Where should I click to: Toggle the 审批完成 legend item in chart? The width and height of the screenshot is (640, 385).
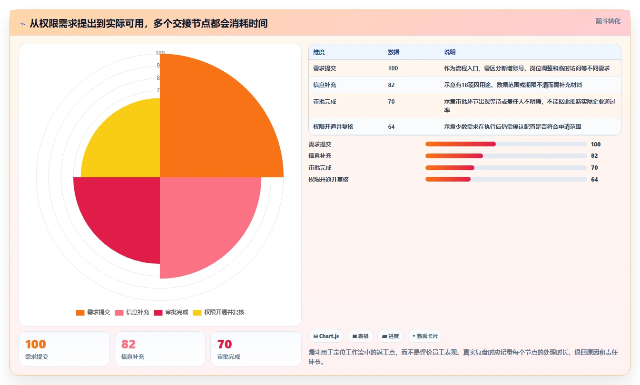171,312
